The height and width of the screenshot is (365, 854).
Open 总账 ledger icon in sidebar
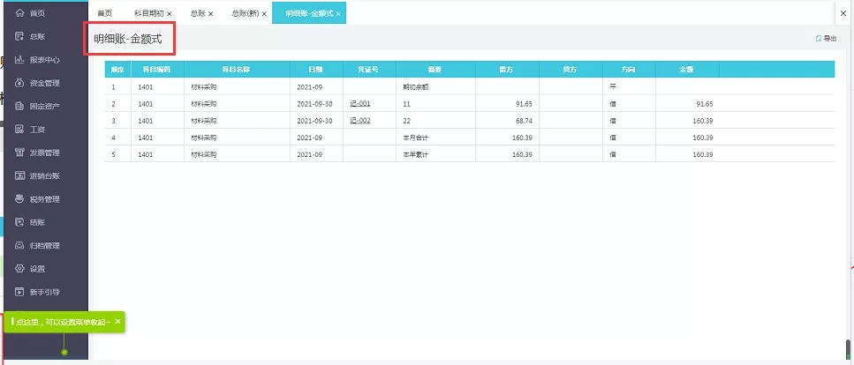click(x=20, y=36)
